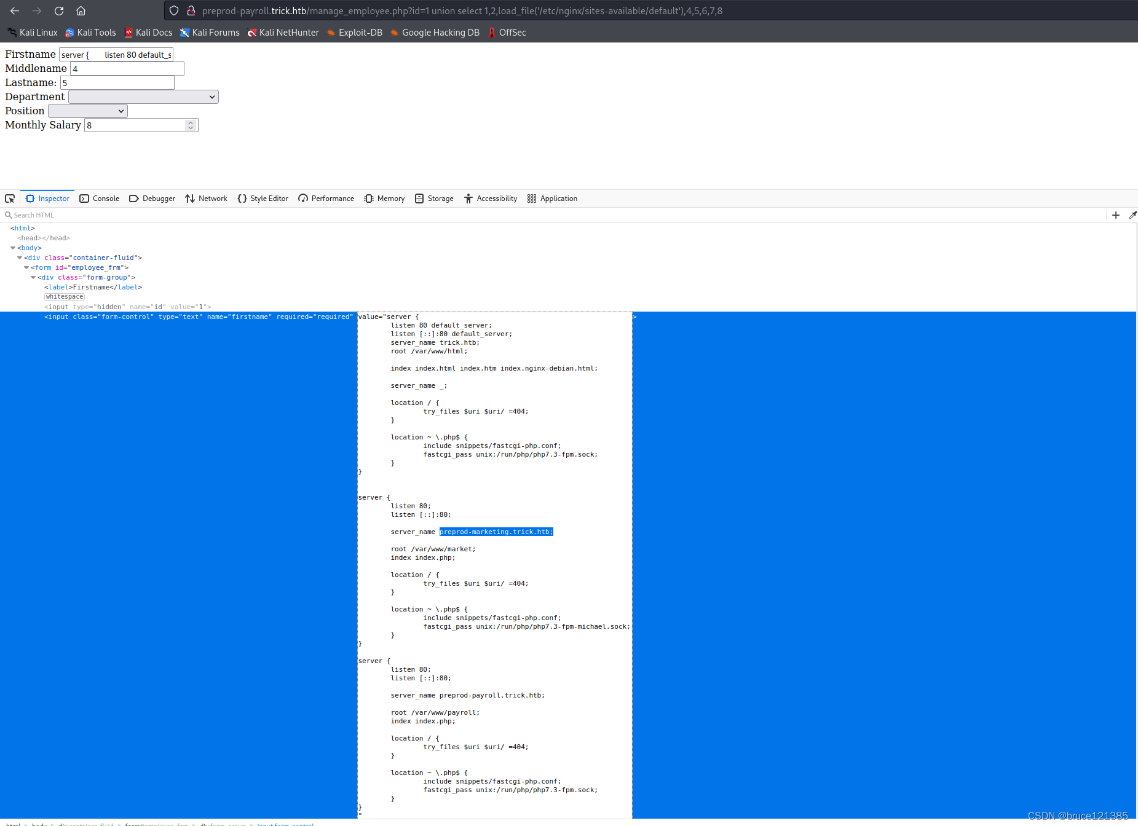
Task: Open Exploit-DB bookmark
Action: pos(354,33)
